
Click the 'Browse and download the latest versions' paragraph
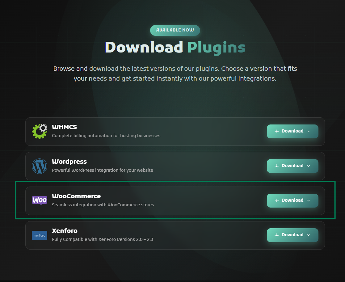click(x=175, y=74)
